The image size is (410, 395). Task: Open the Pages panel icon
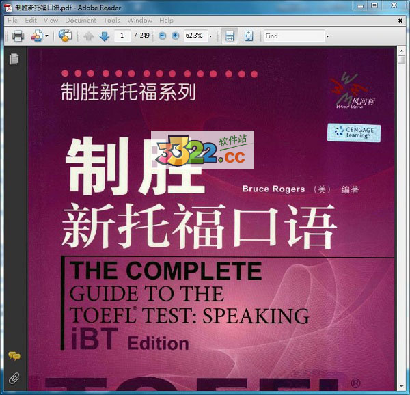pos(14,59)
